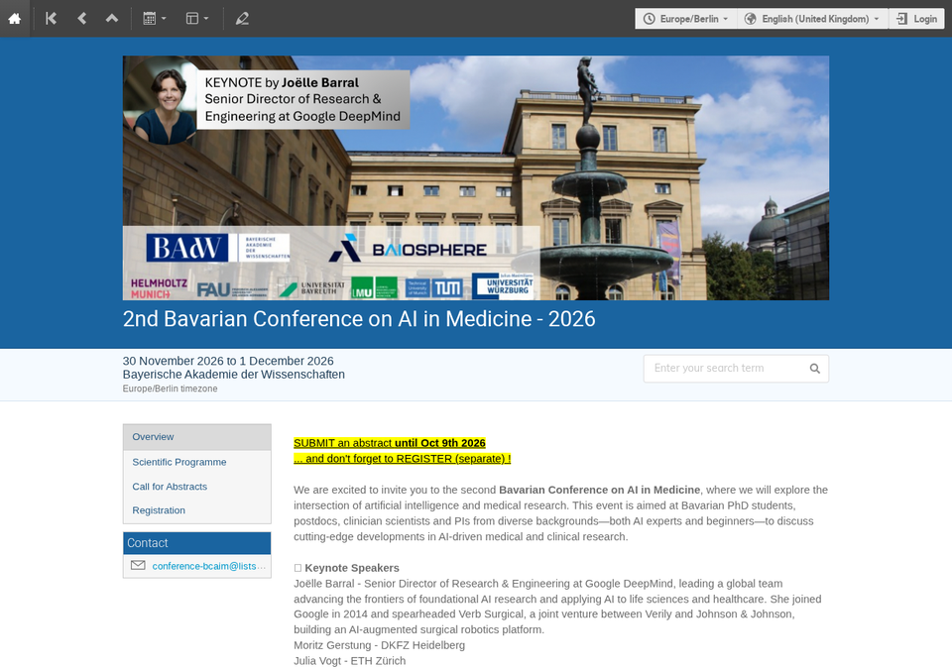Image resolution: width=952 pixels, height=669 pixels.
Task: Click the Login button
Action: (916, 19)
